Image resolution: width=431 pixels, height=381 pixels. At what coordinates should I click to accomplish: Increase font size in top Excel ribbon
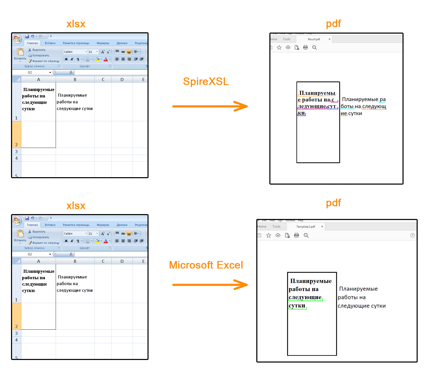pos(103,52)
